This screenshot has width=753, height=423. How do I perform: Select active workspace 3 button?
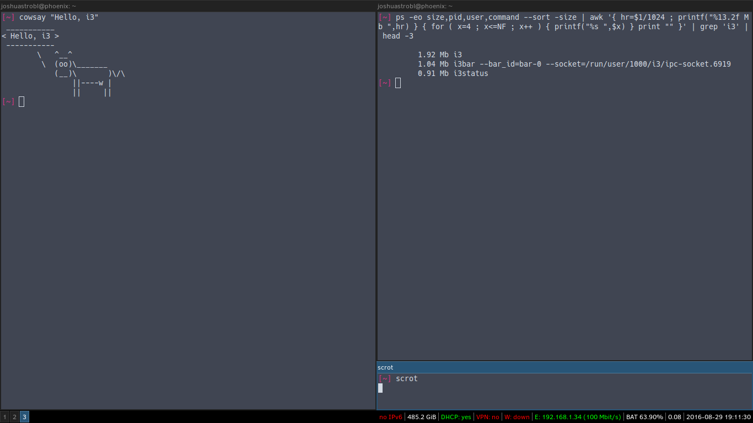24,417
